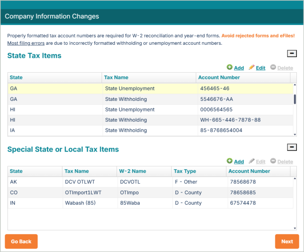Select the GA State Unemployment row

point(150,89)
